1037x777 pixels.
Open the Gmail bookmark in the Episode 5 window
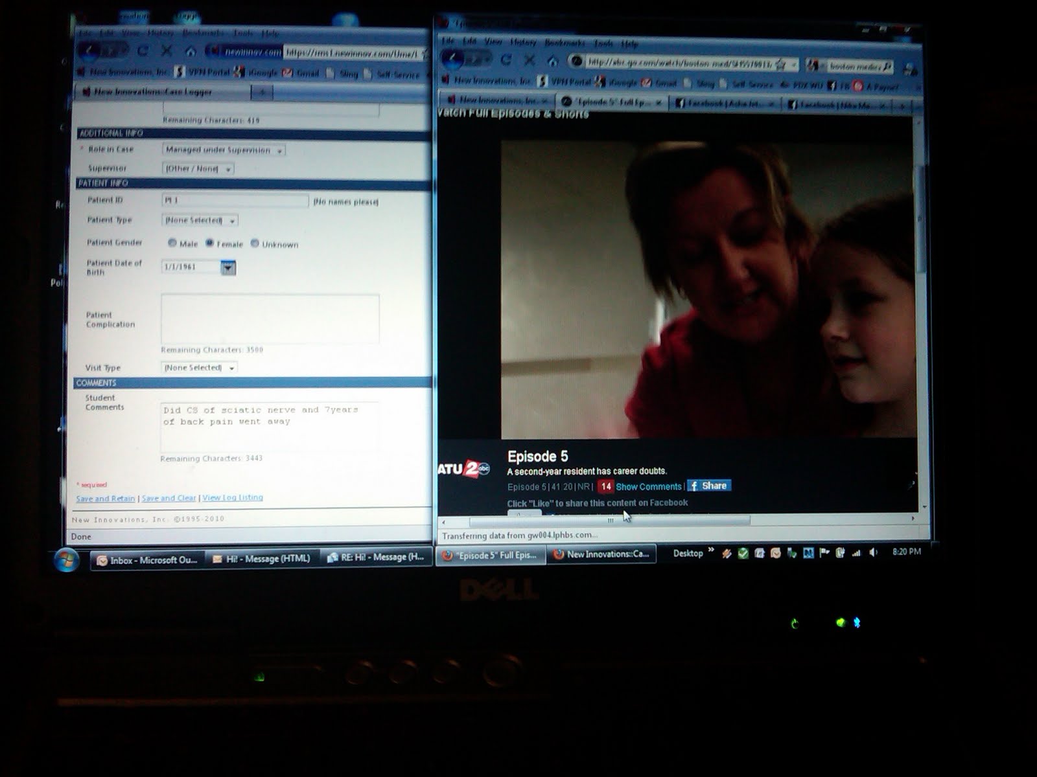(659, 83)
